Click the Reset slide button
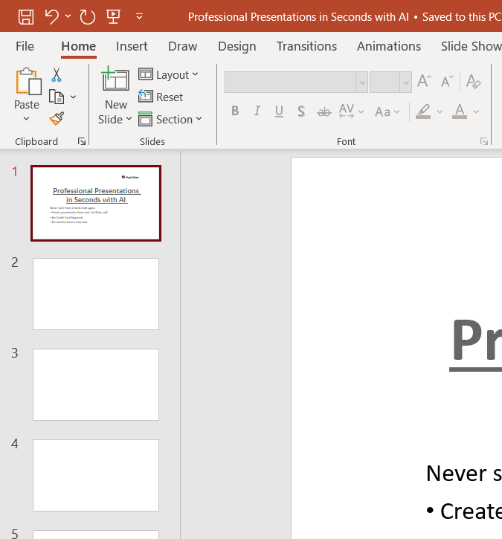This screenshot has height=539, width=502. tap(161, 97)
